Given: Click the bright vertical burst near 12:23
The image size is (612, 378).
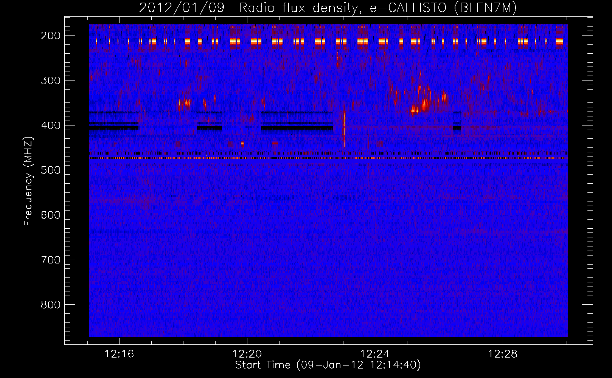Looking at the screenshot, I should tap(344, 127).
